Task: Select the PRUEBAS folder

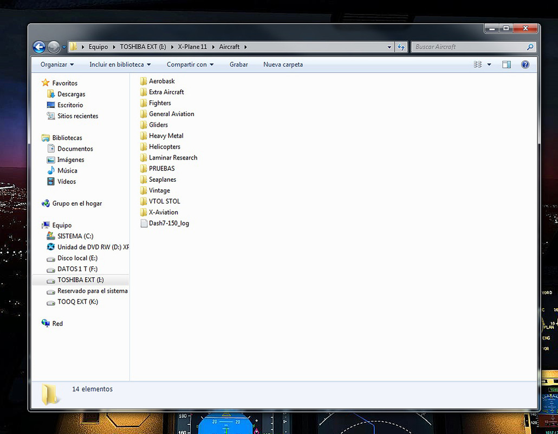Action: (x=161, y=169)
